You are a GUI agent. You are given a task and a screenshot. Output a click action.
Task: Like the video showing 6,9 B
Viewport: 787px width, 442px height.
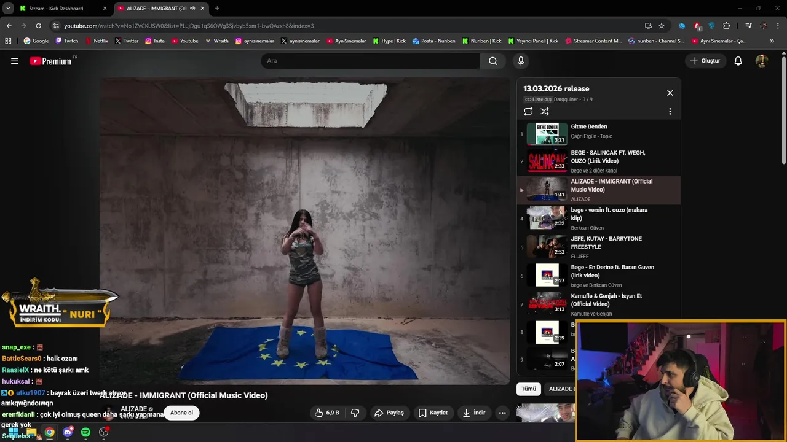pyautogui.click(x=326, y=413)
